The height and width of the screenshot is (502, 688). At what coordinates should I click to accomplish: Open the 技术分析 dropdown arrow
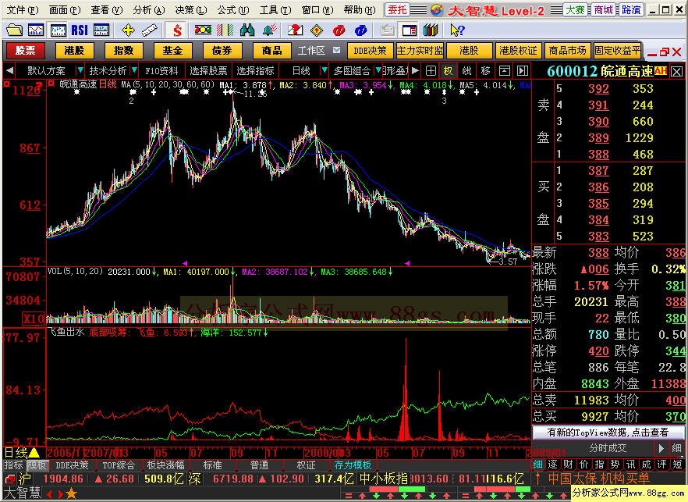(134, 70)
